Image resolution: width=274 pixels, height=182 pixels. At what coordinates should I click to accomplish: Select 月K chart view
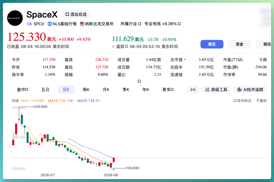(x=106, y=89)
